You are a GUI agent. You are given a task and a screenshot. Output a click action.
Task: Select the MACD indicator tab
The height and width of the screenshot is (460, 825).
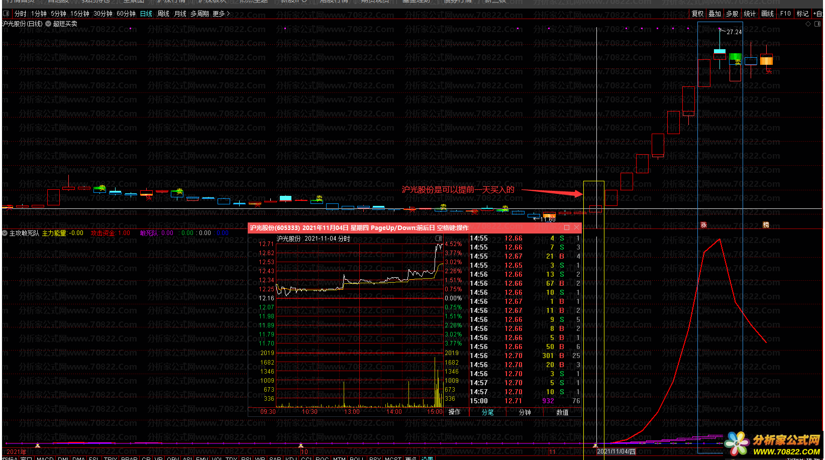(45, 458)
